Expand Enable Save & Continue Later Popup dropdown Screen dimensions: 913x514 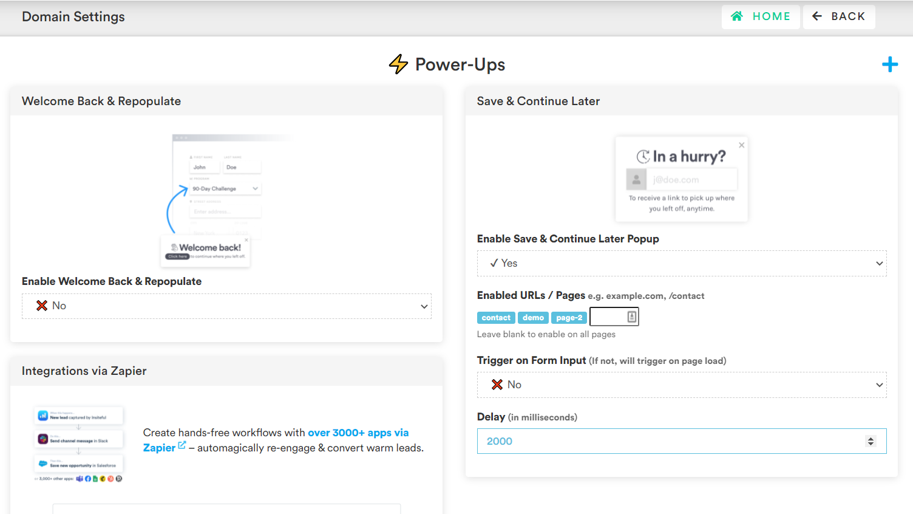[x=681, y=264]
